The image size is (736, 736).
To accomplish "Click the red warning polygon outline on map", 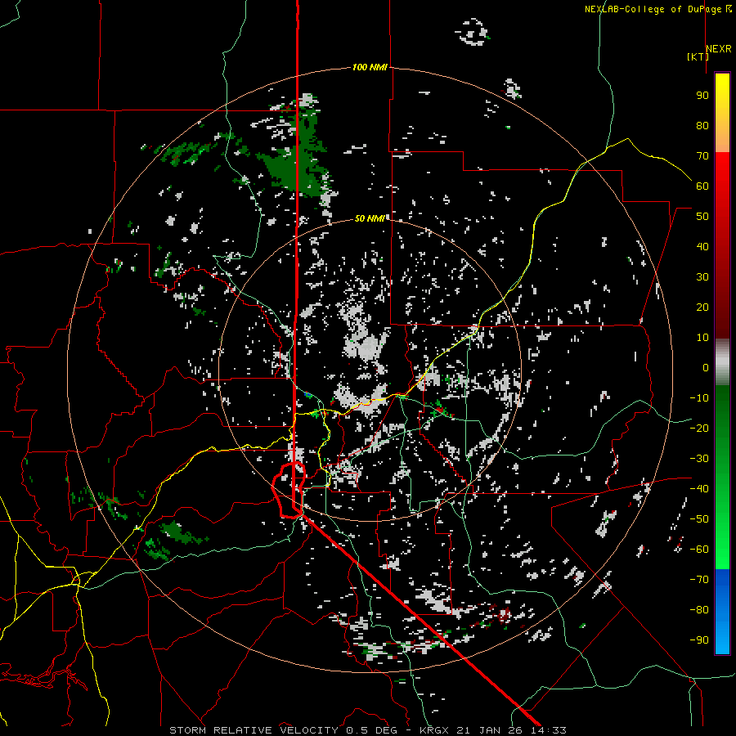I will pos(289,490).
